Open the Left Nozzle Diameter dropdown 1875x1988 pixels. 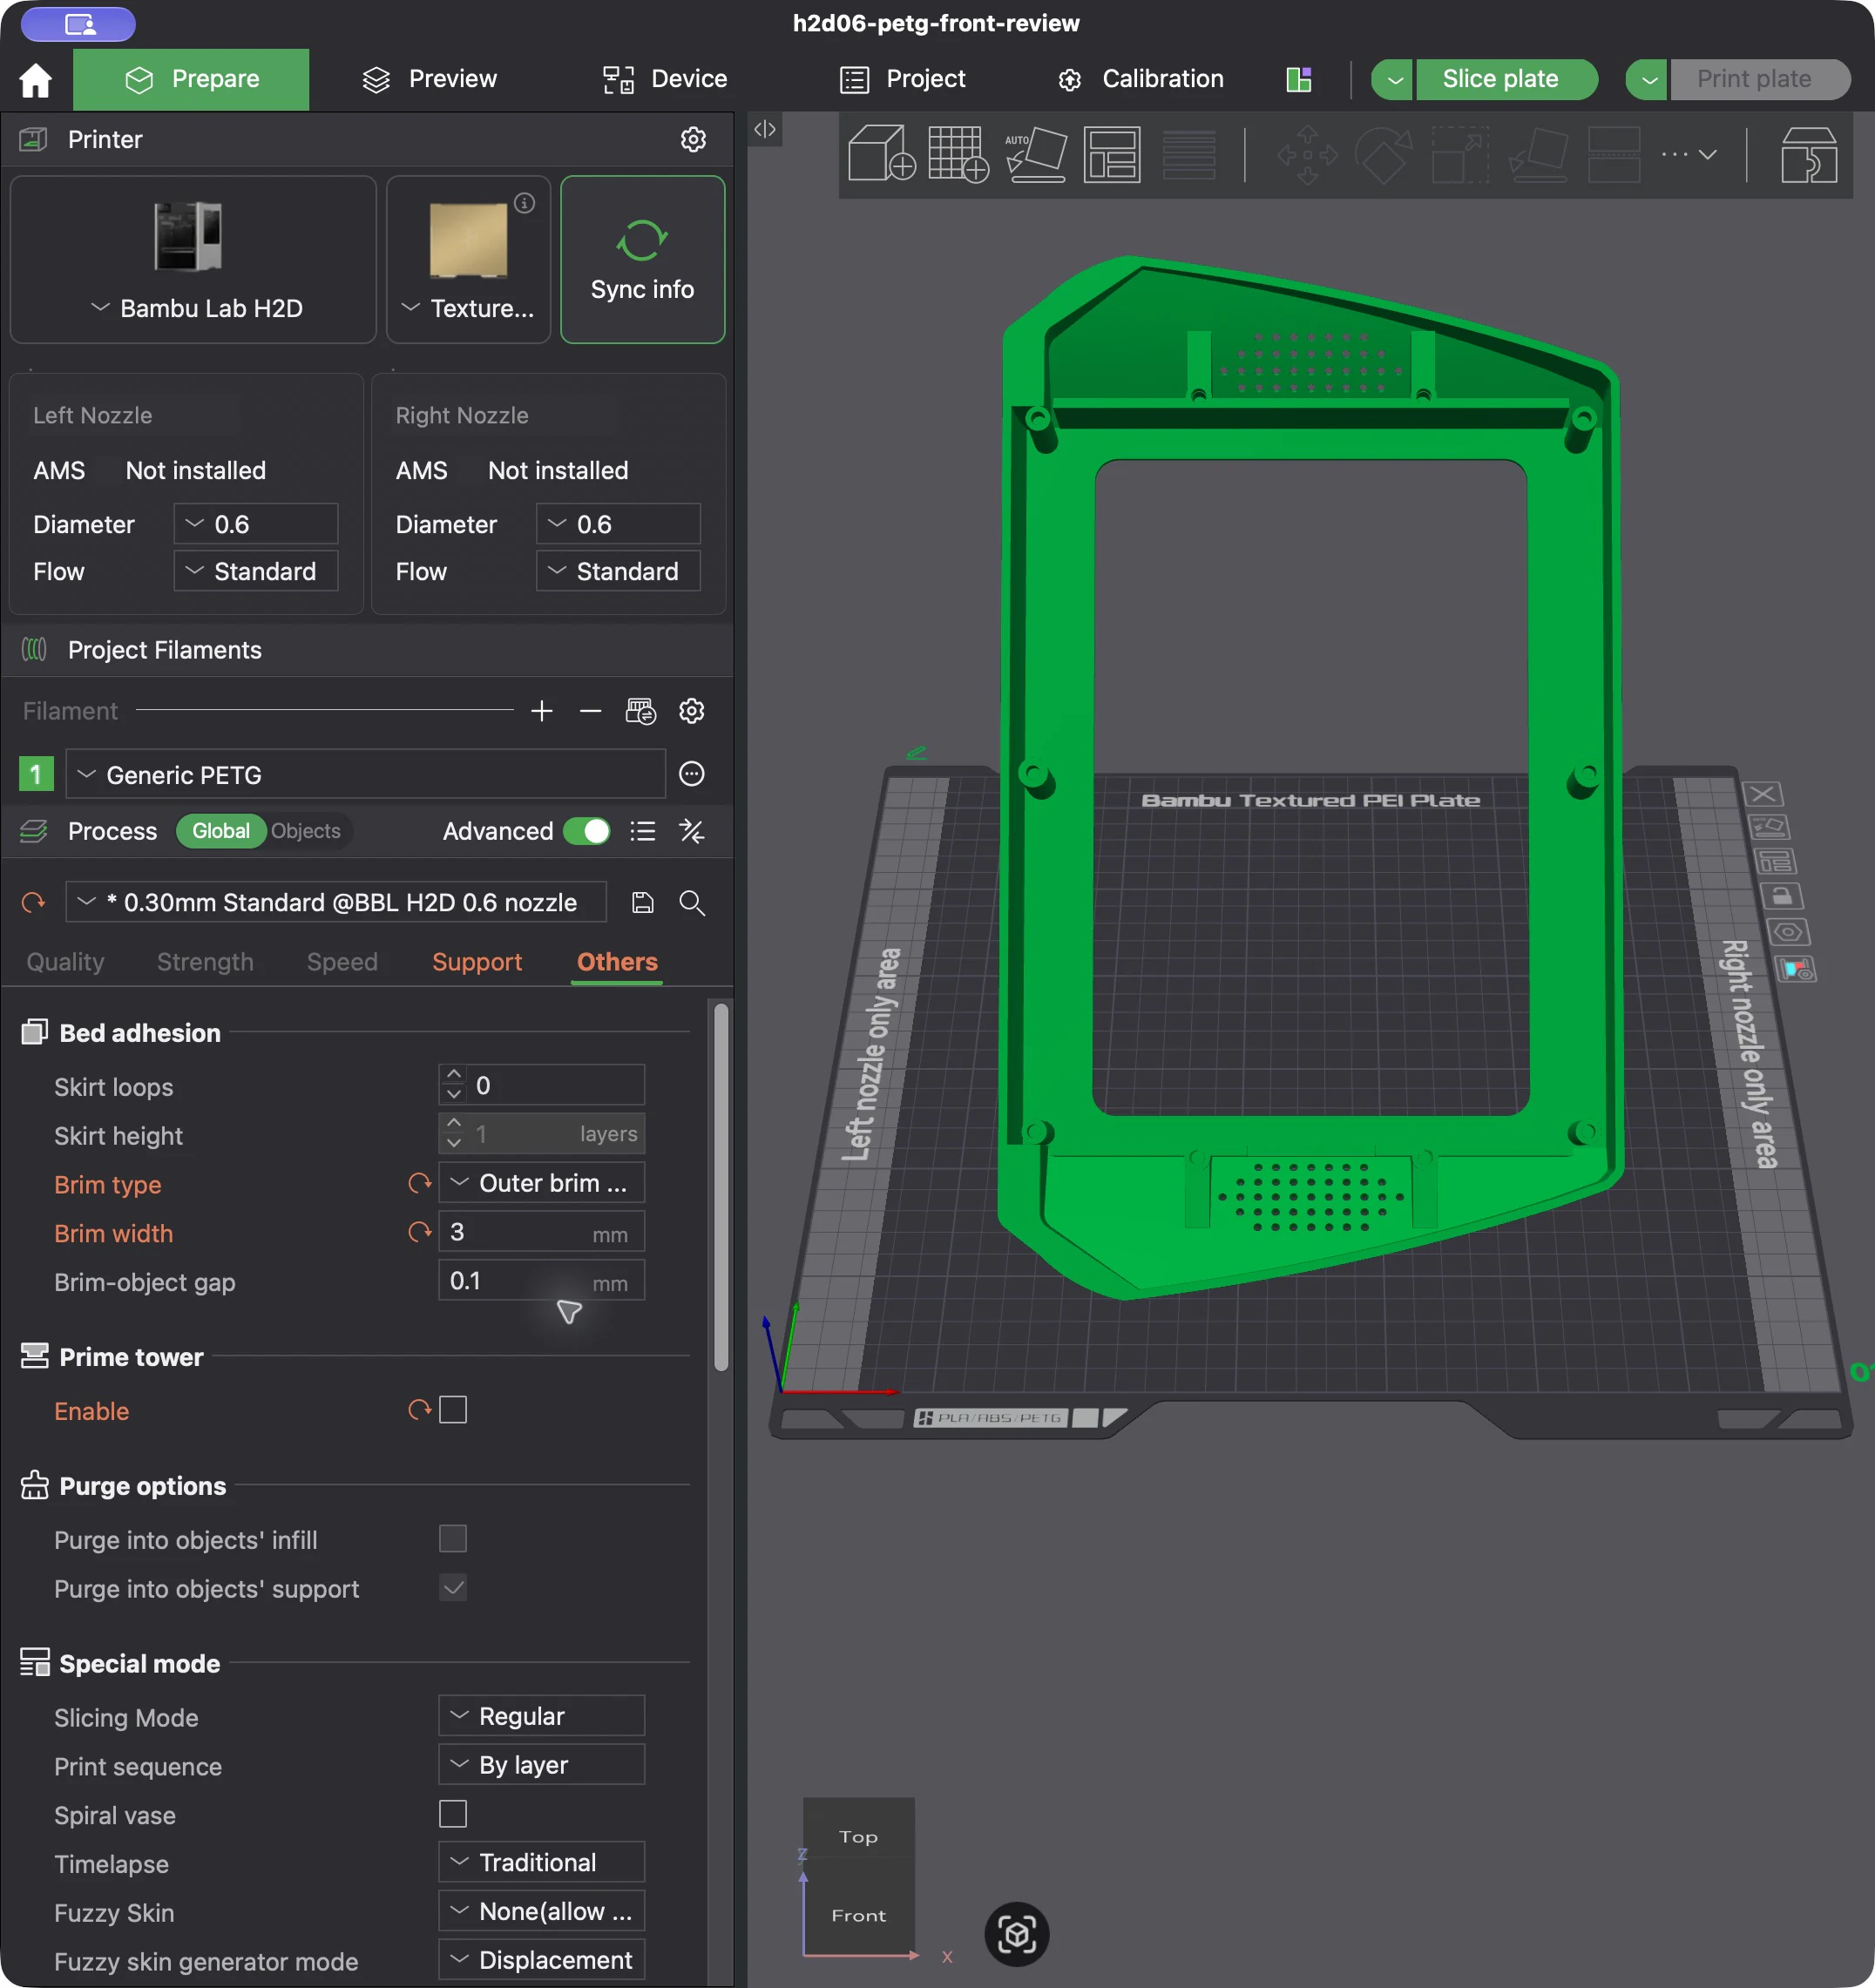point(256,524)
